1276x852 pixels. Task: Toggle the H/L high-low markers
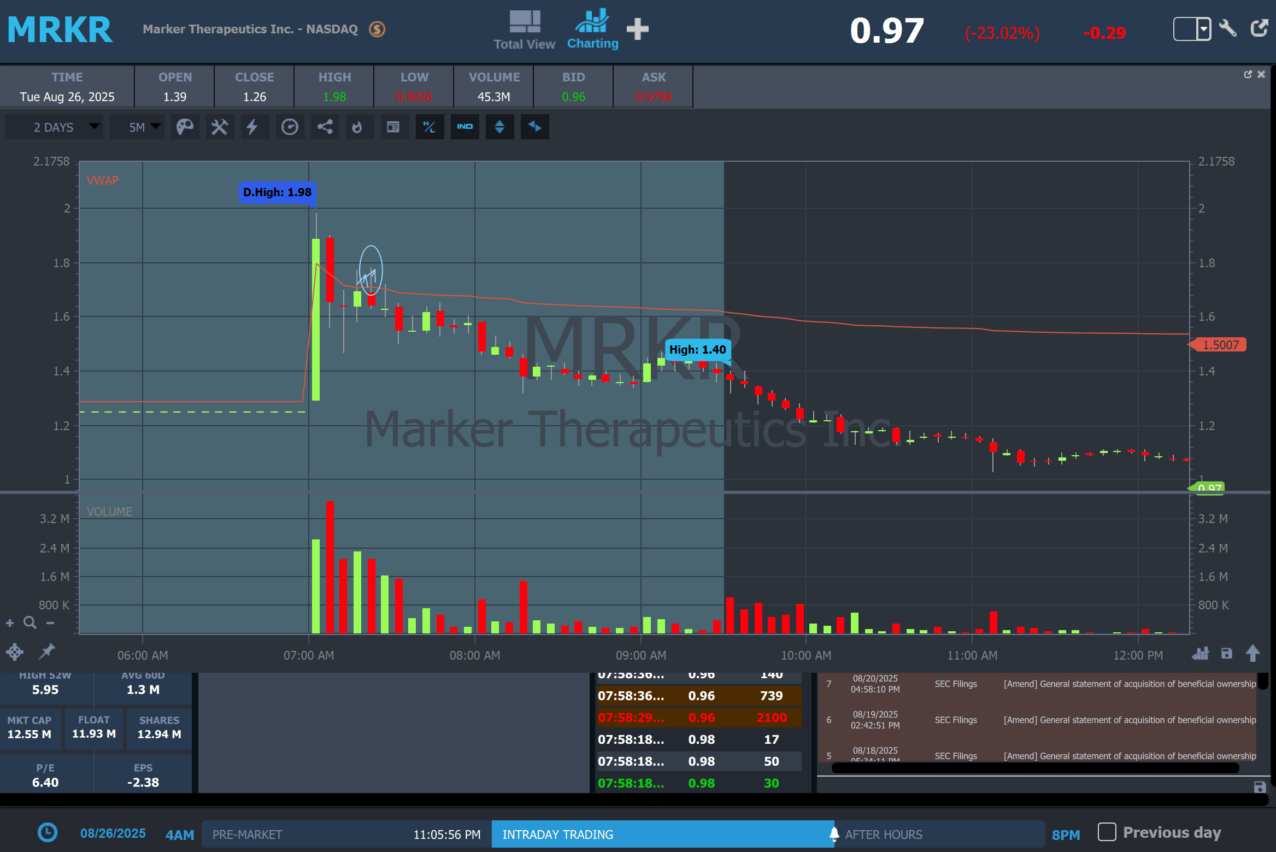click(430, 127)
